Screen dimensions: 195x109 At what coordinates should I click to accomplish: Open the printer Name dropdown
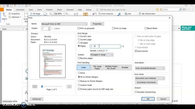[64, 24]
